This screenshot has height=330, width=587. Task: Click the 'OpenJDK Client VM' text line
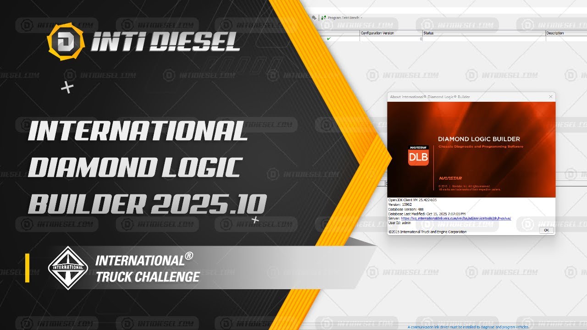[412, 200]
